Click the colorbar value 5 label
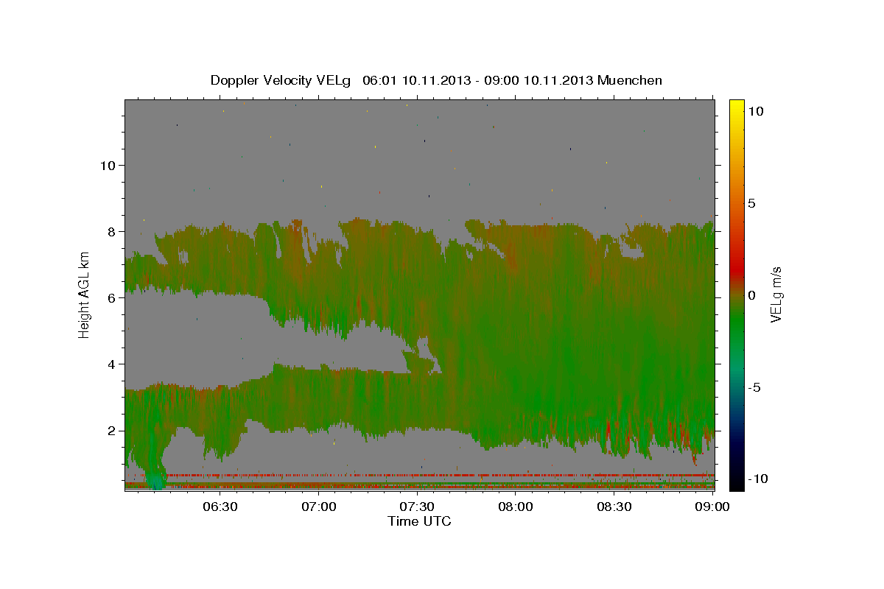Viewport: 884px width, 589px height. point(752,203)
